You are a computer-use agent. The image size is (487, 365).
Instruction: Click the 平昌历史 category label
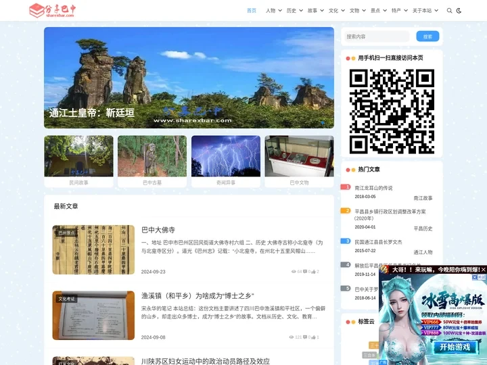(x=423, y=228)
